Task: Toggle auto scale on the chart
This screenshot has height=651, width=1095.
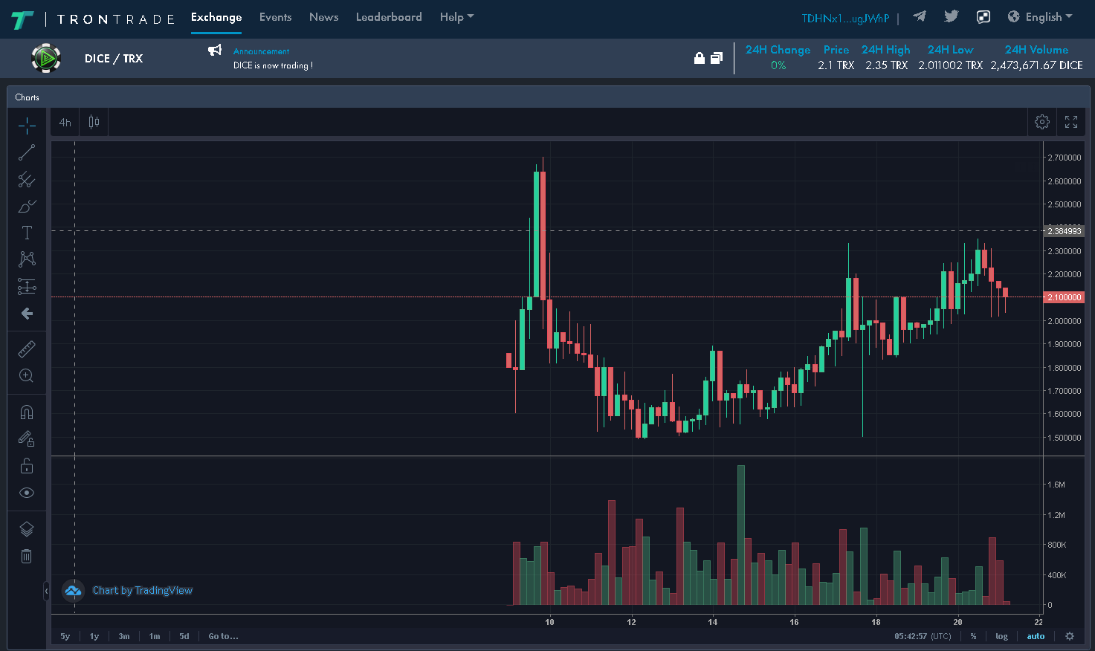Action: pyautogui.click(x=1036, y=636)
